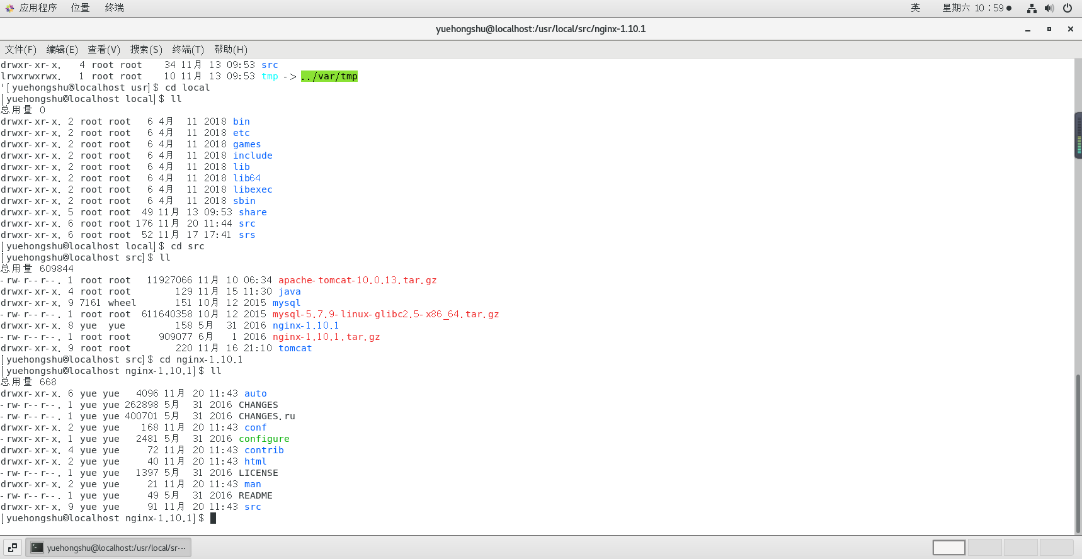Screen dimensions: 1082x559
Task: Open the 文件(F) menu
Action: pos(21,49)
